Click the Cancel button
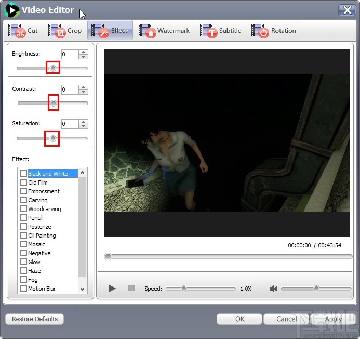The width and height of the screenshot is (360, 339). click(286, 319)
